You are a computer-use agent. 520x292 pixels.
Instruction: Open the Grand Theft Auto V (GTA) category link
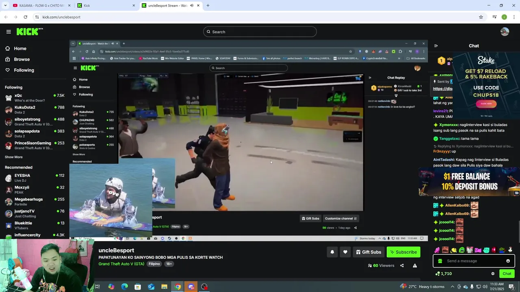tap(121, 264)
